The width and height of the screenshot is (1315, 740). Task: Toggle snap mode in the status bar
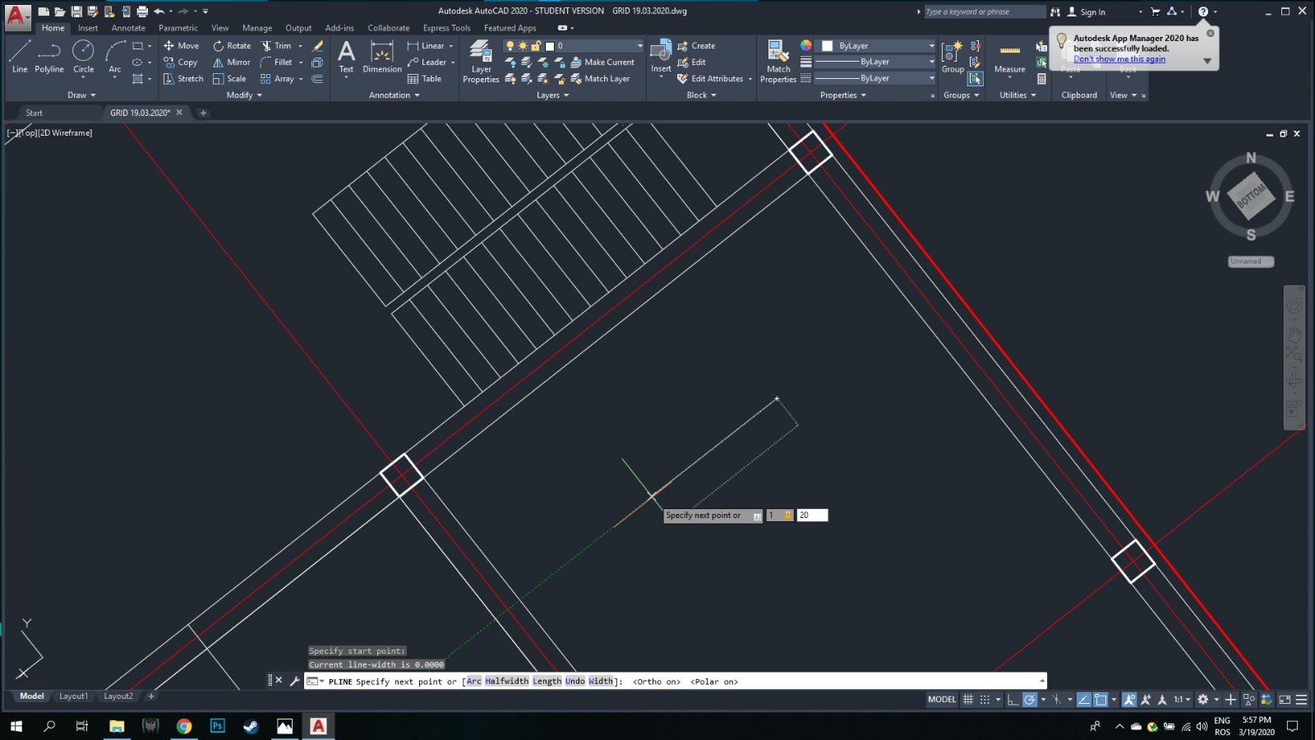[x=985, y=699]
